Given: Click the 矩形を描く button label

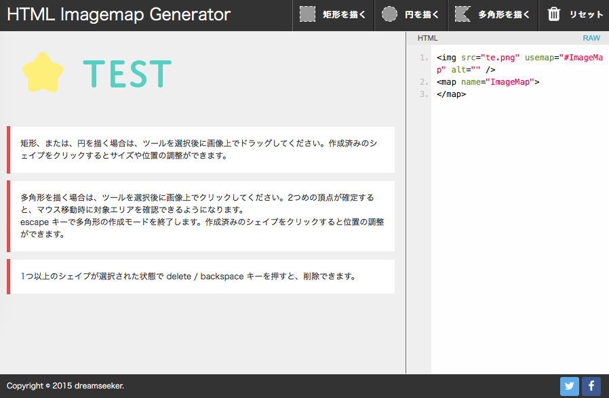Looking at the screenshot, I should coord(344,15).
